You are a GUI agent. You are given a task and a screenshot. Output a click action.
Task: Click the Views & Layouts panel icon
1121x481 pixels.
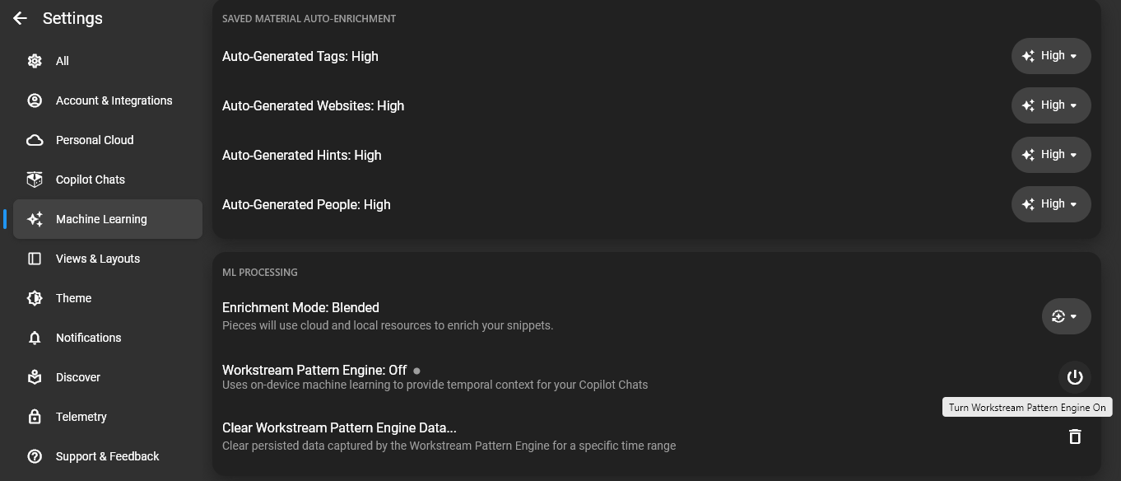pyautogui.click(x=34, y=258)
